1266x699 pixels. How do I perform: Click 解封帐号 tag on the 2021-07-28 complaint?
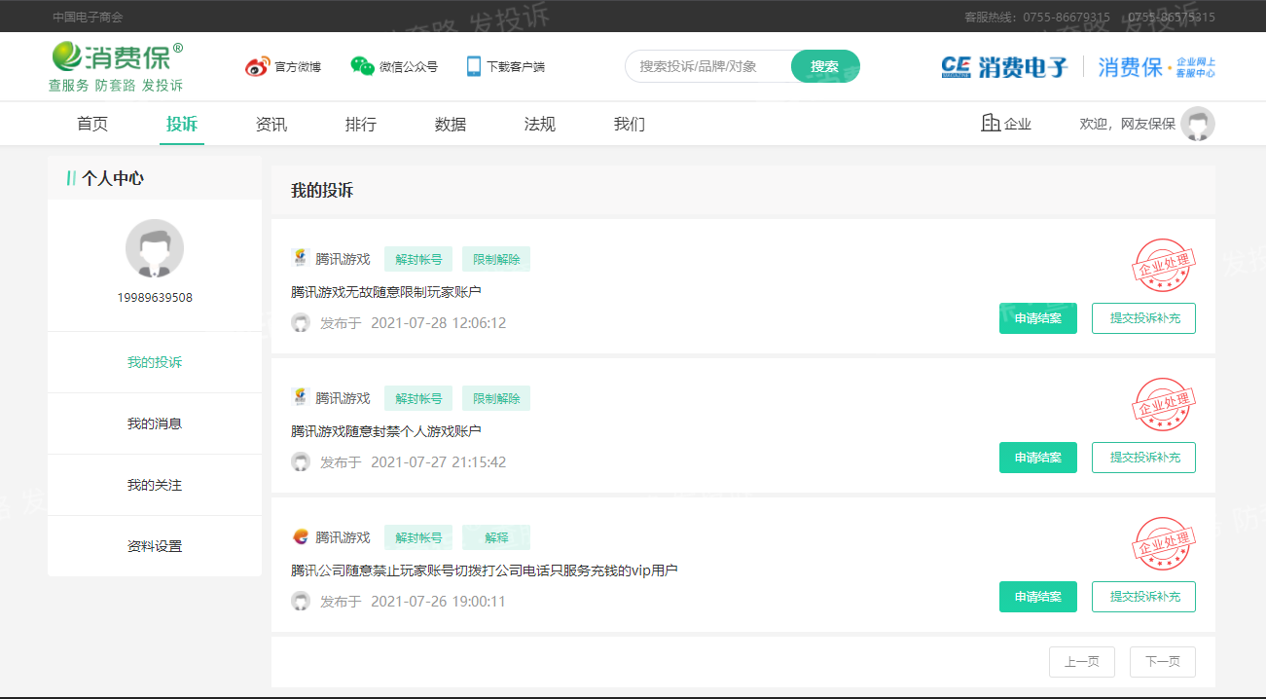(418, 259)
